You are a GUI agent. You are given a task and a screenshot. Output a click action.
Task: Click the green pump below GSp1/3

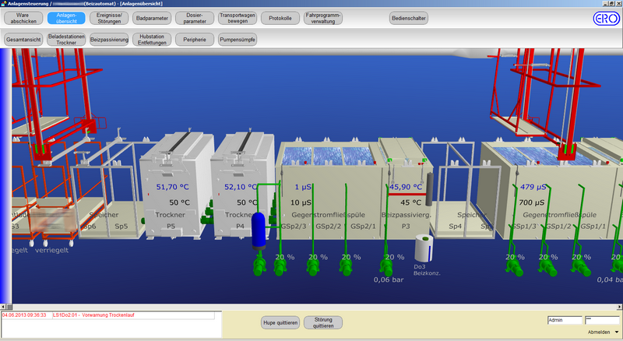tap(516, 267)
